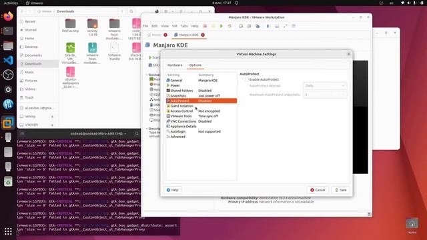427x240 pixels.
Task: Select the ubuntu-wallpapers package file
Action: pyautogui.click(x=70, y=77)
